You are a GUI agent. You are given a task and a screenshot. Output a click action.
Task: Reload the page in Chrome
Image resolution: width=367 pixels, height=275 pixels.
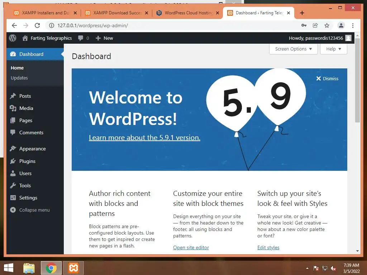(37, 25)
